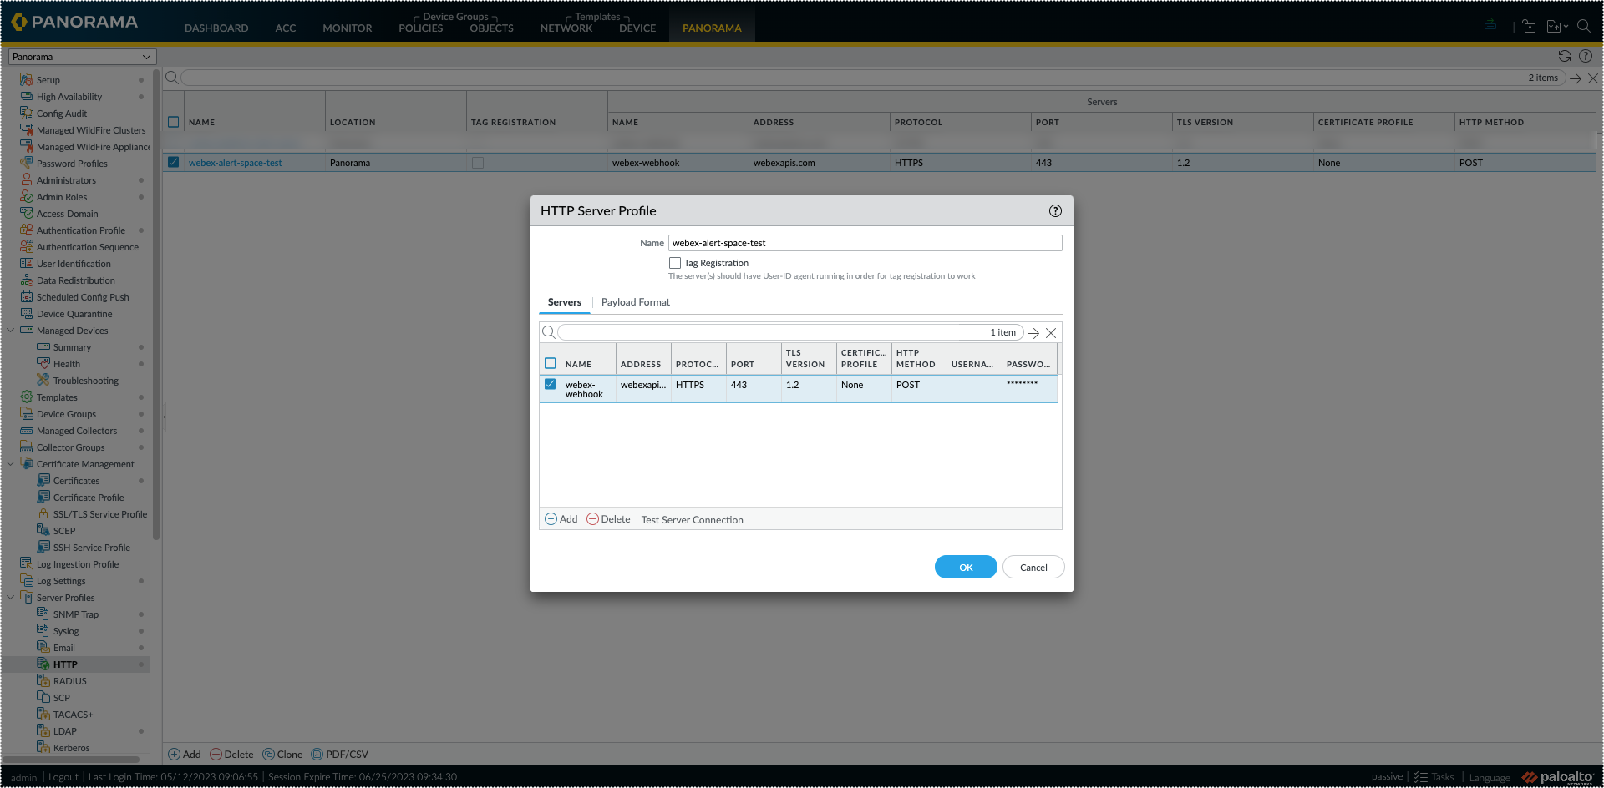The width and height of the screenshot is (1604, 788).
Task: Toggle the Tag Registration checkbox in the dialog
Action: [675, 263]
